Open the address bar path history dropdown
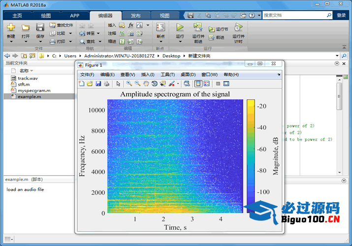This screenshot has height=246, width=352. point(337,56)
